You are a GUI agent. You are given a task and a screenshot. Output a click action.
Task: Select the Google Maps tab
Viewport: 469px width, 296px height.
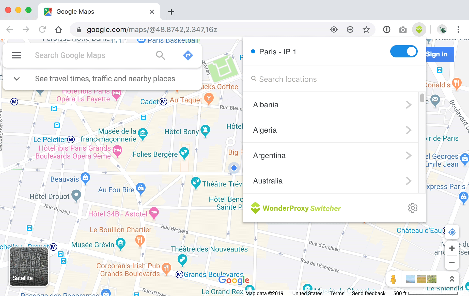(99, 12)
